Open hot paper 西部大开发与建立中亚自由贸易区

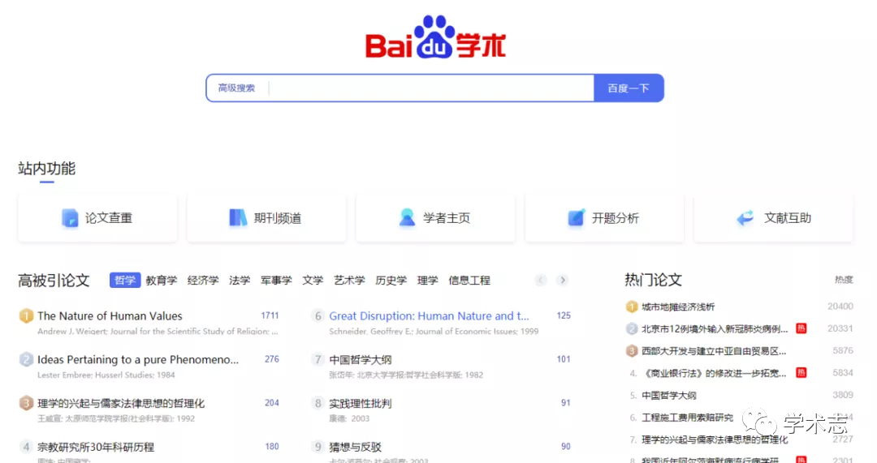(714, 351)
